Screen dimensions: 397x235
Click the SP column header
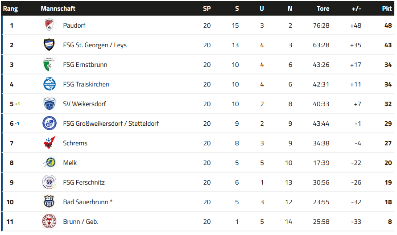pyautogui.click(x=207, y=8)
